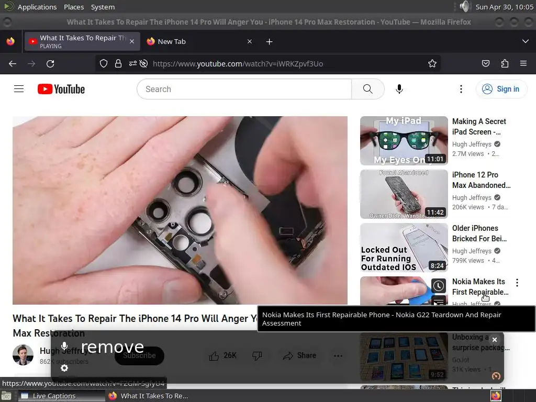Subscribe to Hugh Jeffreys channel
536x402 pixels.
139,355
